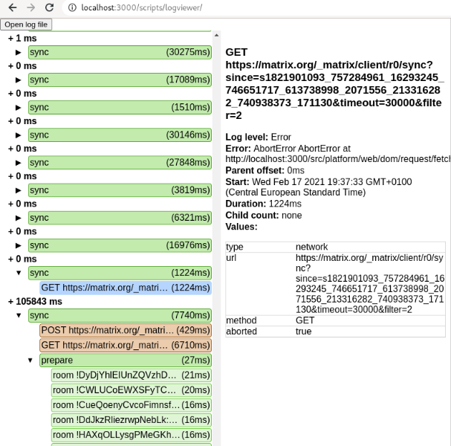
Task: Expand the 17089ms sync item
Action: click(19, 80)
